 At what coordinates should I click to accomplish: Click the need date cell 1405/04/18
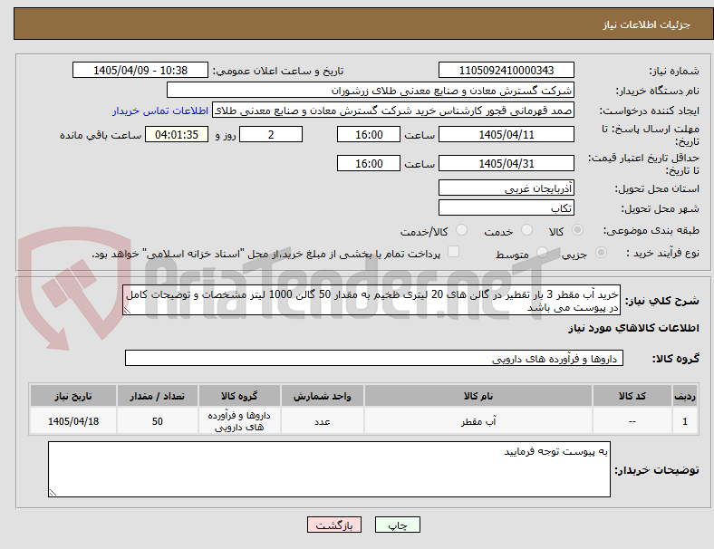tap(73, 421)
